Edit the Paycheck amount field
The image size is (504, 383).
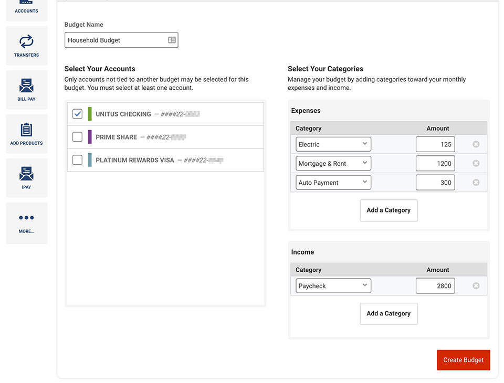(435, 285)
